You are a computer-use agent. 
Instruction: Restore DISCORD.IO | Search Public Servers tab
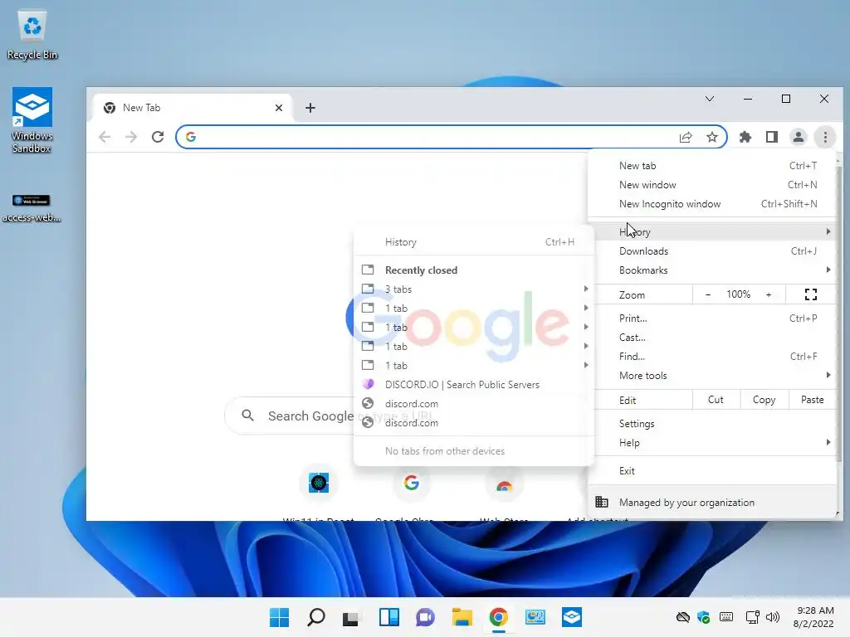tap(473, 385)
